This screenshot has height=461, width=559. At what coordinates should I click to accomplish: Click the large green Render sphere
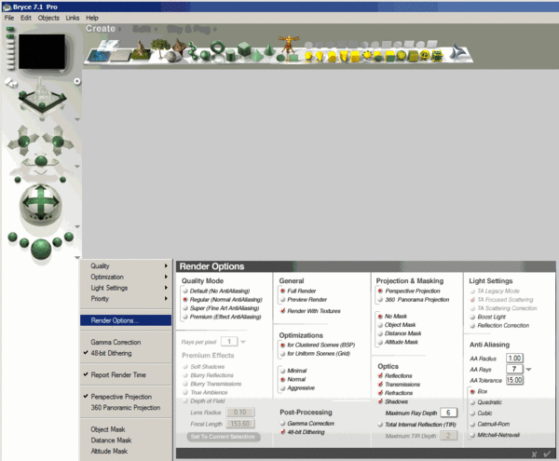[41, 249]
